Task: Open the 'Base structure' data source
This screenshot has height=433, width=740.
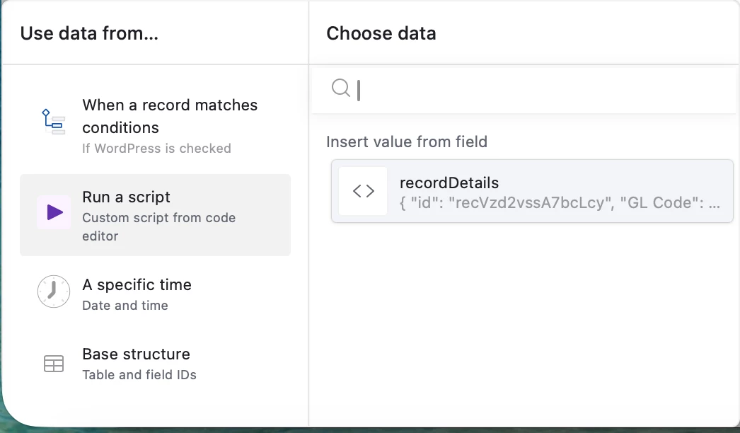Action: click(137, 354)
